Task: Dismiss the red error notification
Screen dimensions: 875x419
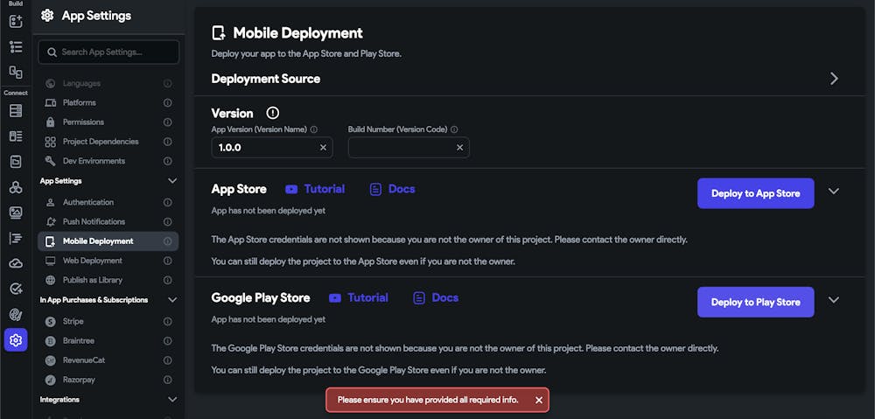Action: pyautogui.click(x=539, y=400)
